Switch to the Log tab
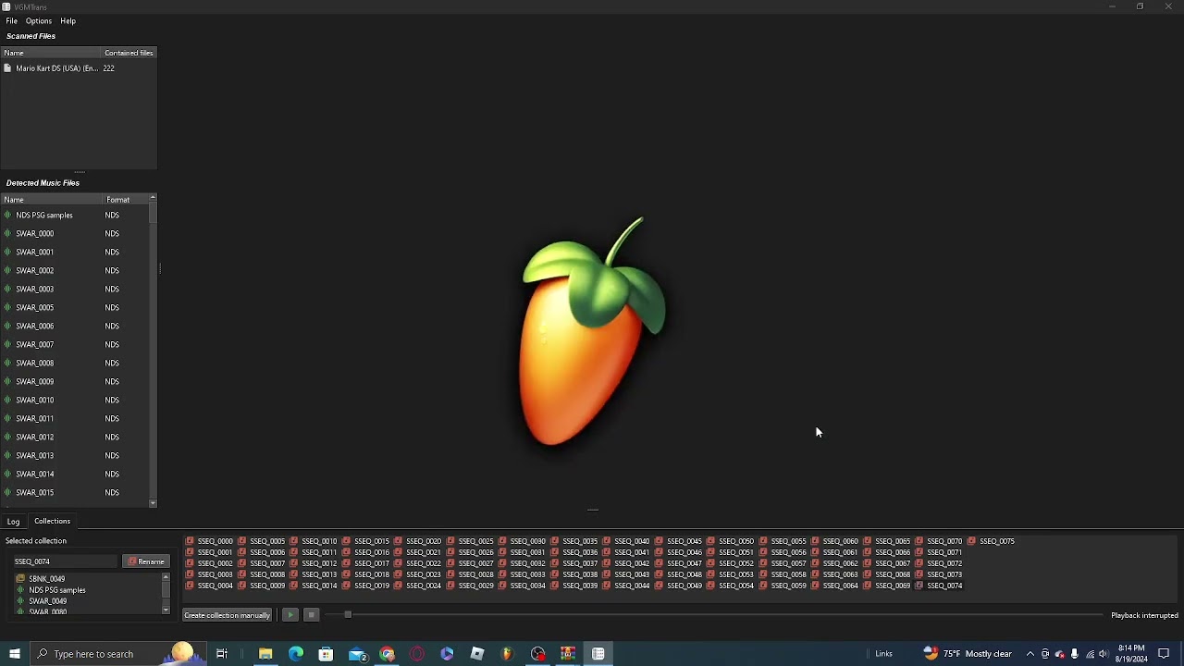Screen dimensions: 1184x666 13,522
